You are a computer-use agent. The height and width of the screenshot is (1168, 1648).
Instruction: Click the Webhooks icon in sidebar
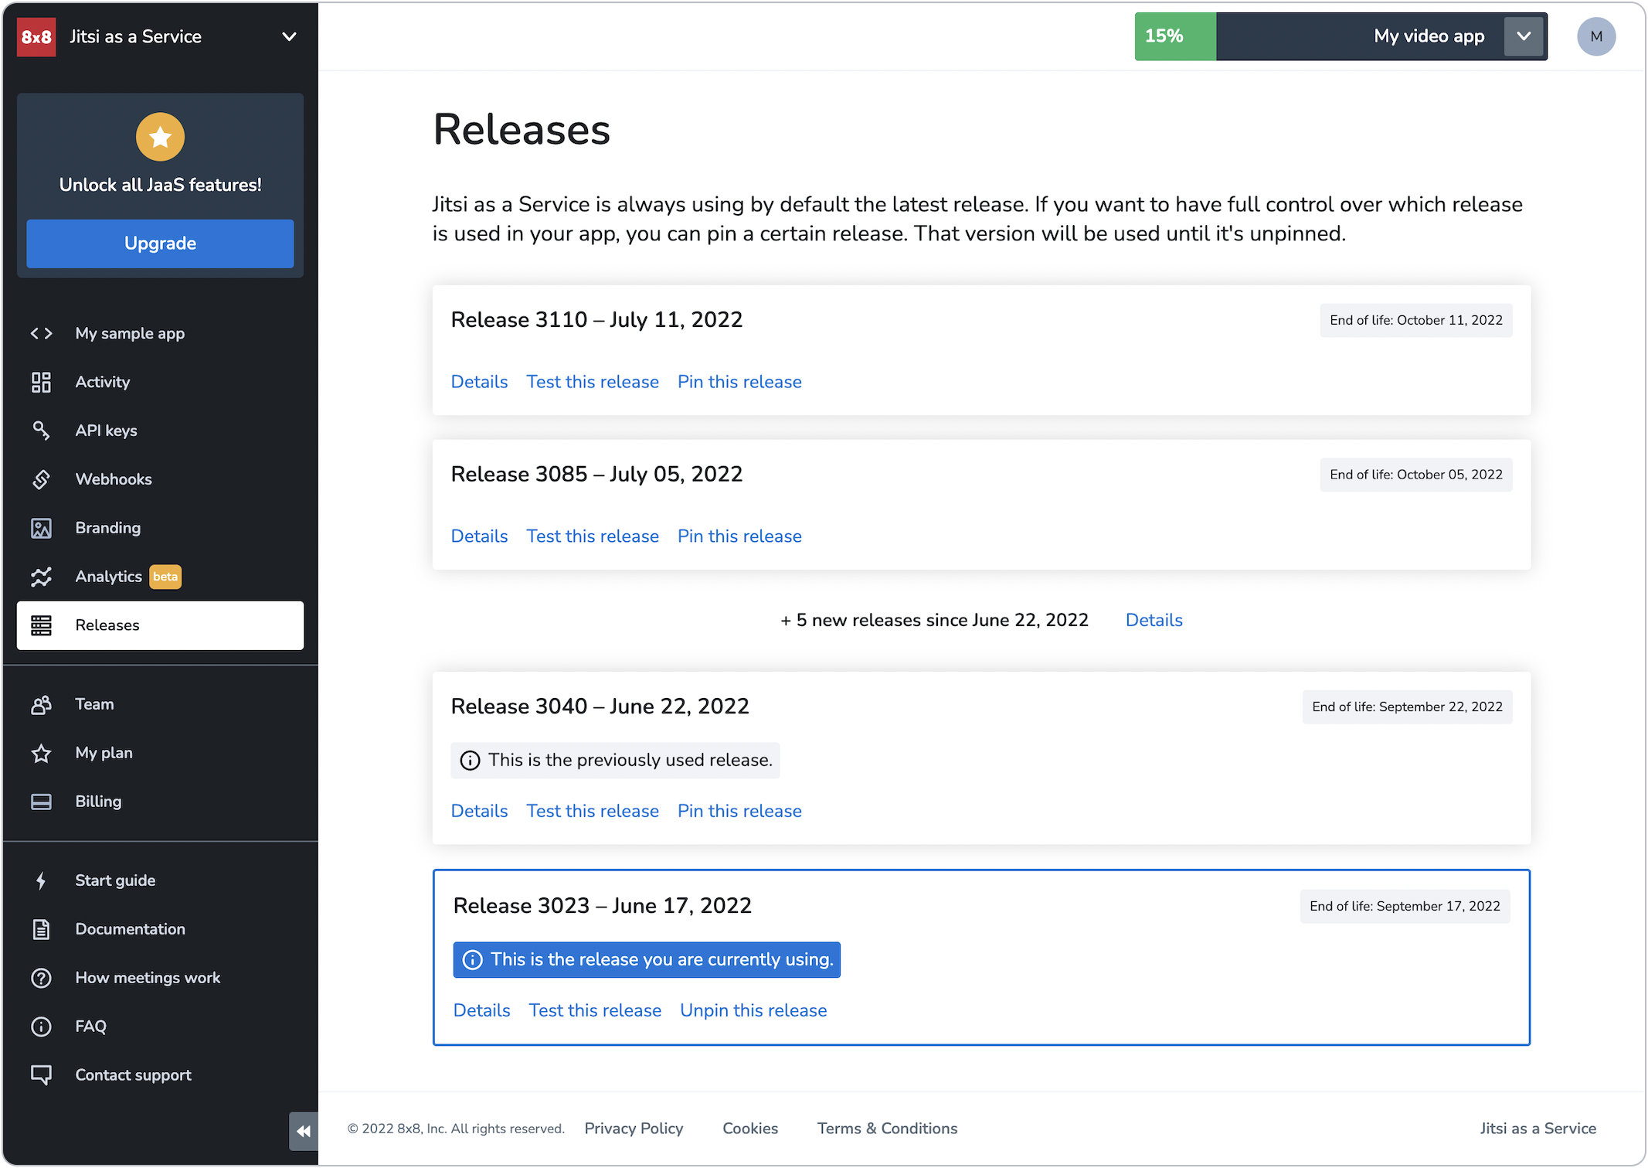(41, 479)
